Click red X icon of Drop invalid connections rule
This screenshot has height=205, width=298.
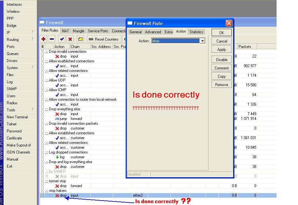tap(57, 57)
